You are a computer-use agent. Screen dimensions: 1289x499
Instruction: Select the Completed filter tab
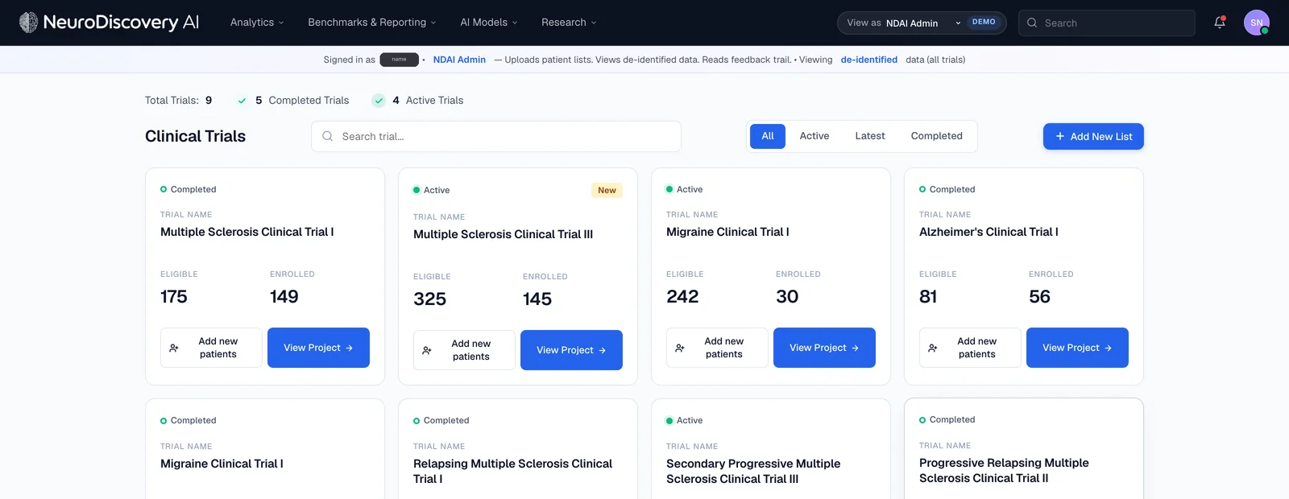[x=937, y=136]
